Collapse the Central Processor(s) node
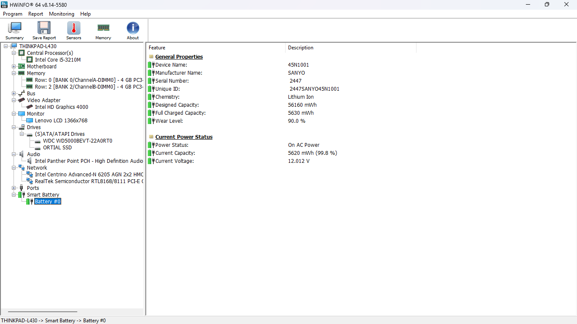Screen dimensions: 577x324 (14, 53)
